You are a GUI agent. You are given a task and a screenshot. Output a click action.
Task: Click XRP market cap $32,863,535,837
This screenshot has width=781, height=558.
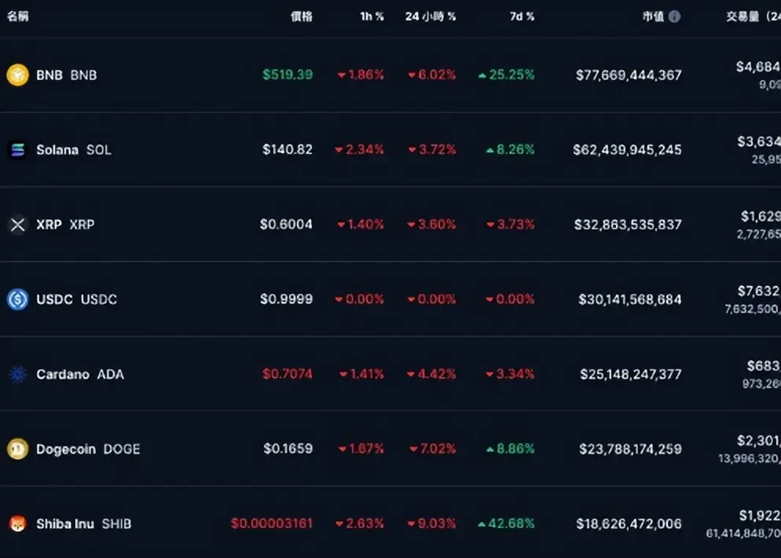coord(629,225)
